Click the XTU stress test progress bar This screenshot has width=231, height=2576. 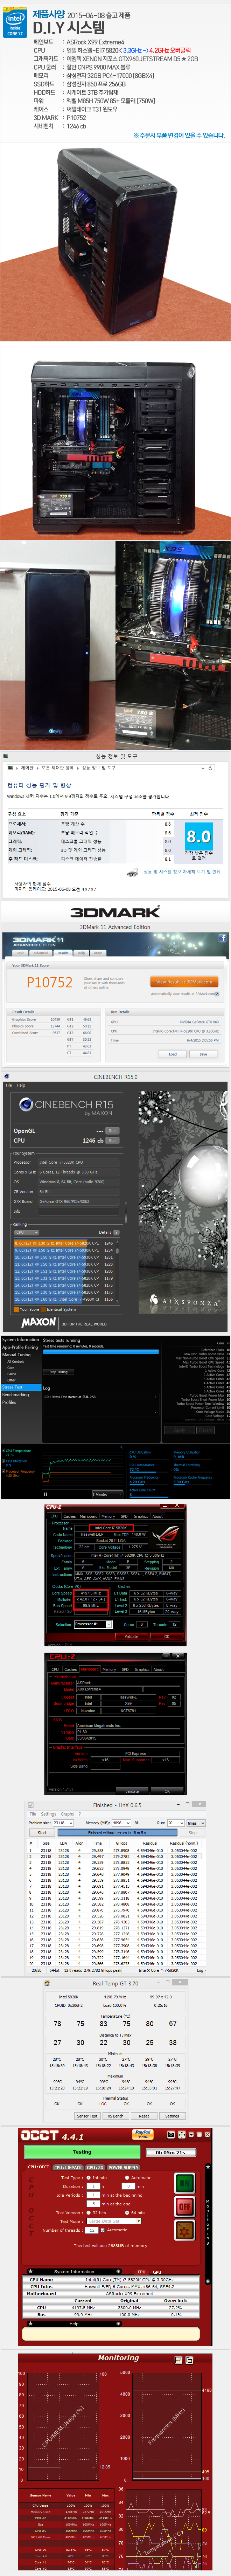point(101,1352)
